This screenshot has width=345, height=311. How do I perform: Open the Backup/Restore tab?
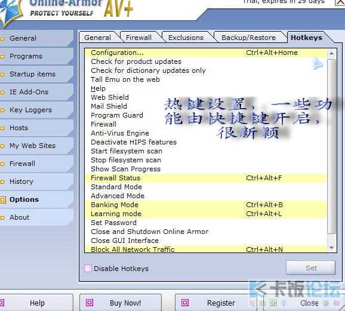coord(248,38)
